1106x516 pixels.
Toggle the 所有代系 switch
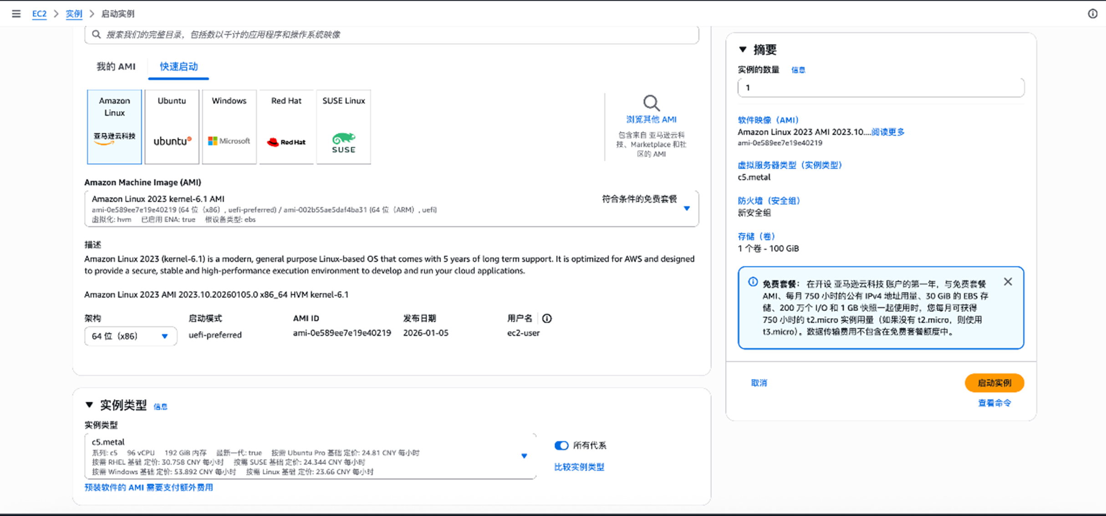coord(561,445)
